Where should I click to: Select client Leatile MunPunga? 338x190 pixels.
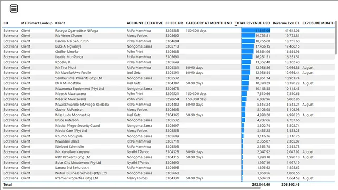(69, 57)
